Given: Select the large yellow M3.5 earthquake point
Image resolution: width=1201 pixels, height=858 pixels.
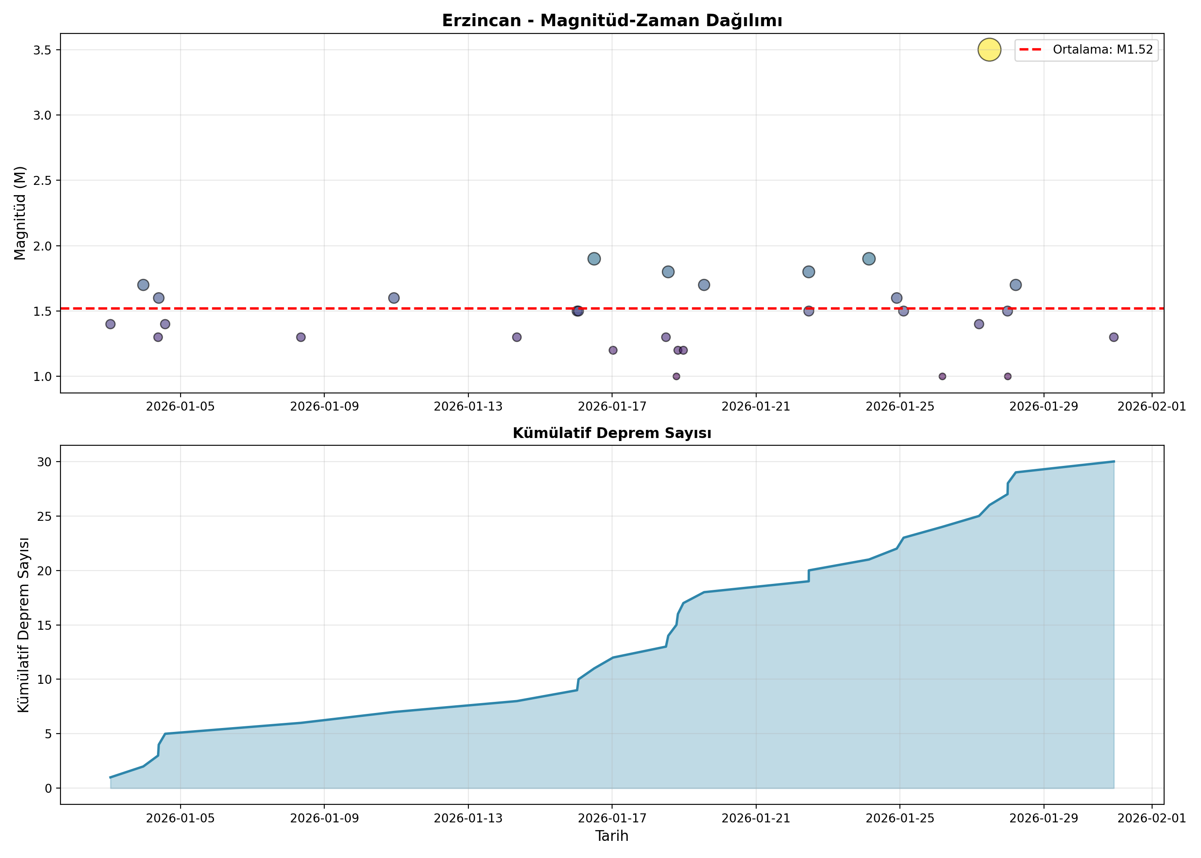Looking at the screenshot, I should coord(989,50).
